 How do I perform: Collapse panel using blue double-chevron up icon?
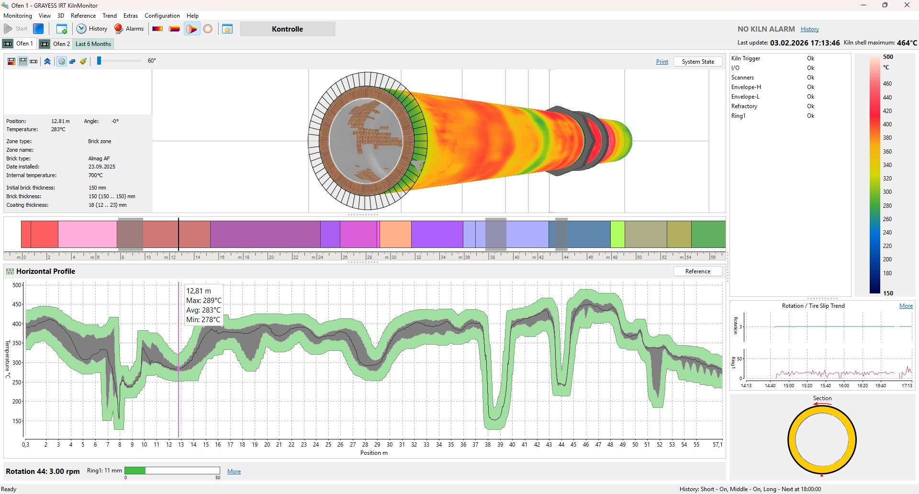click(47, 61)
